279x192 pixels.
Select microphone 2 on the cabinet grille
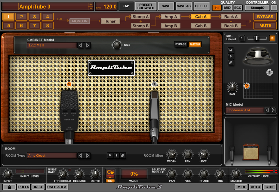pos(69,111)
